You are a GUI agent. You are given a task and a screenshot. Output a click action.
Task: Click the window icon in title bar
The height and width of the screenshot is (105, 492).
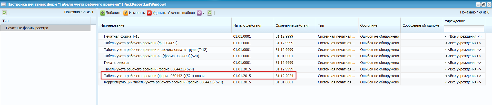click(4, 4)
